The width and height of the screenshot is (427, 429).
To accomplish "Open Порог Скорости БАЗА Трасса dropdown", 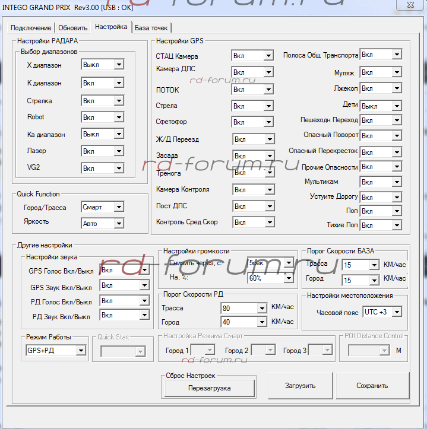I will [360, 265].
